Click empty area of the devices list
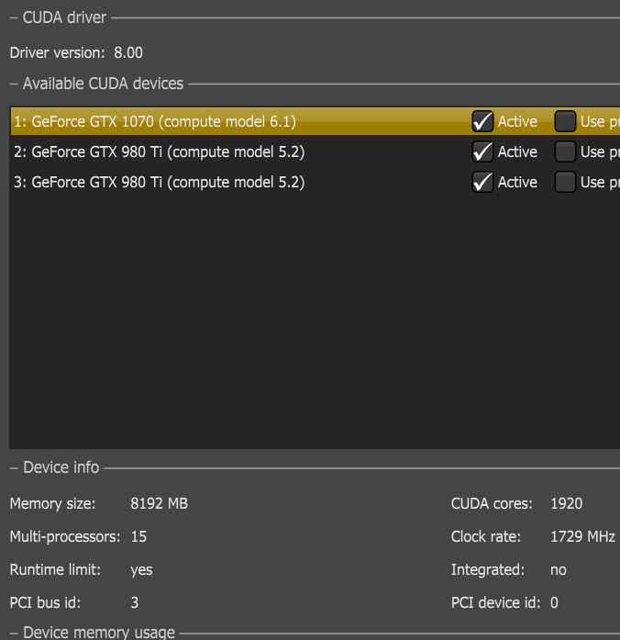This screenshot has width=620, height=640. (x=312, y=321)
